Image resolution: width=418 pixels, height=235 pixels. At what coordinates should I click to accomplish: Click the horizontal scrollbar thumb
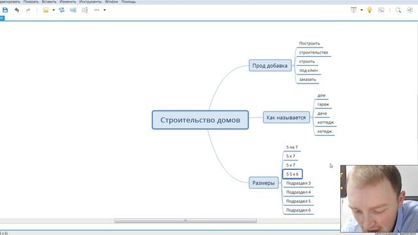(x=185, y=221)
